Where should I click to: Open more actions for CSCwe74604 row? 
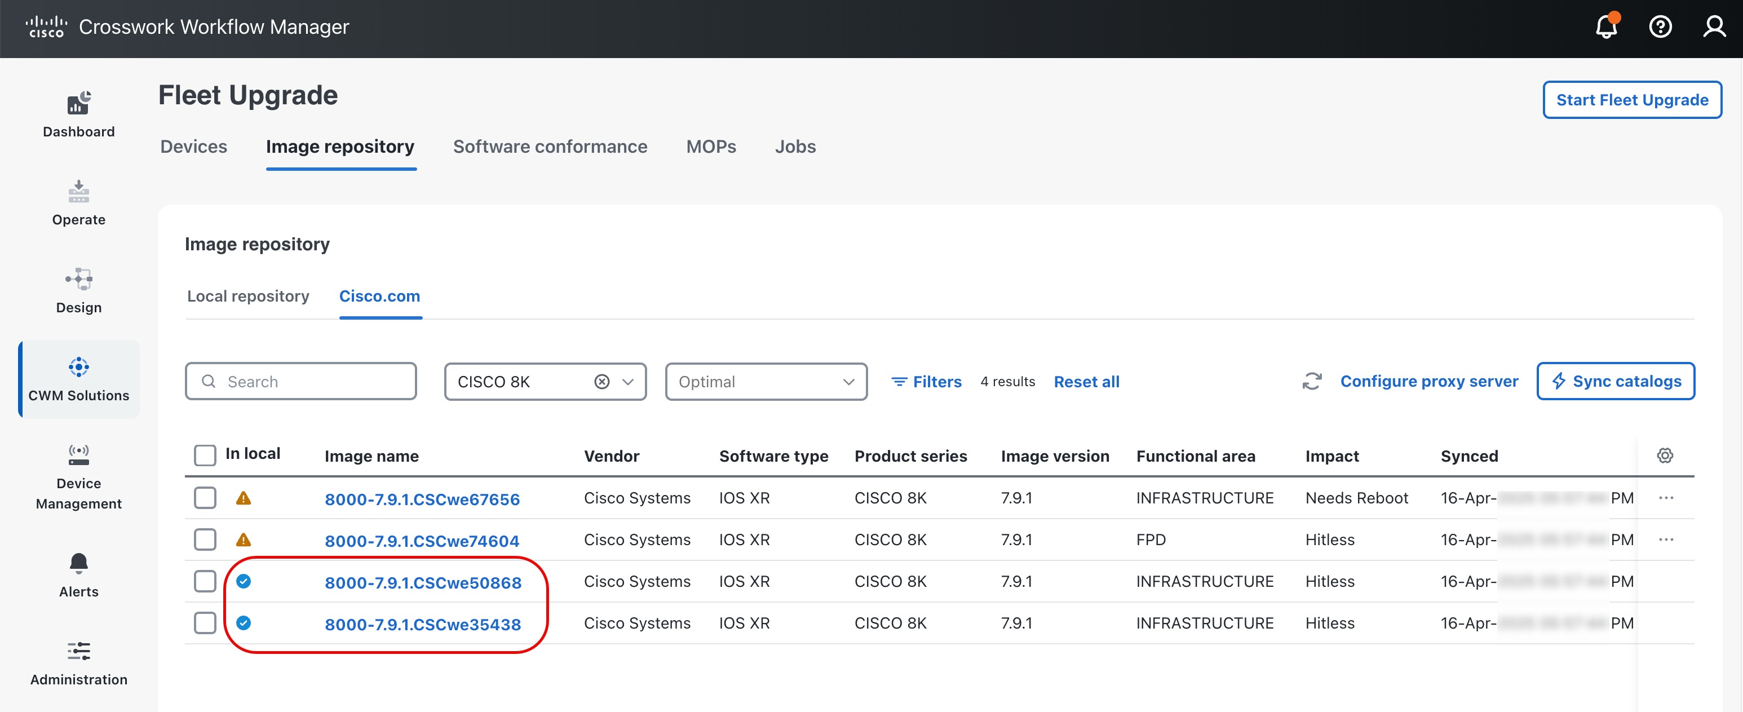[1666, 539]
